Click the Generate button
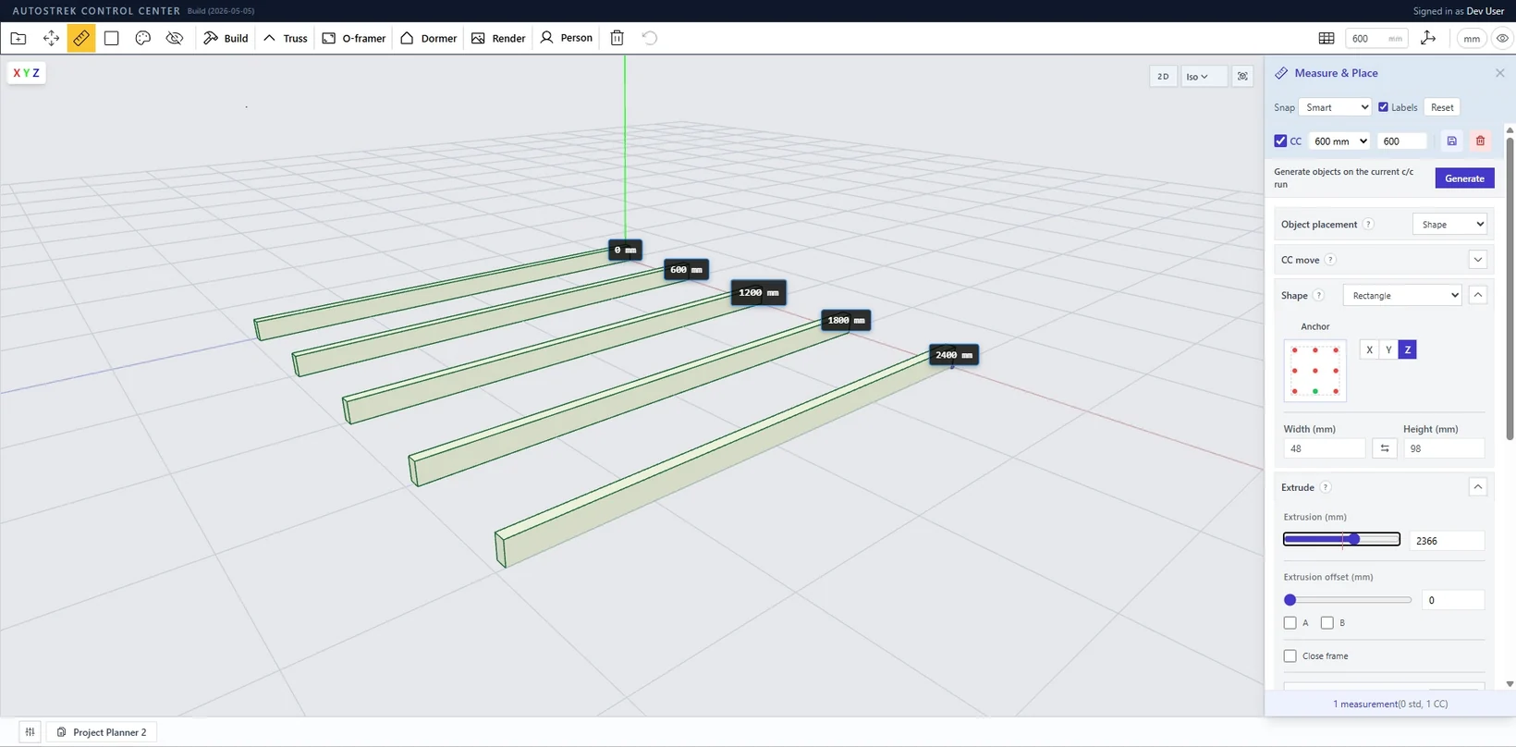The height and width of the screenshot is (747, 1516). tap(1464, 178)
